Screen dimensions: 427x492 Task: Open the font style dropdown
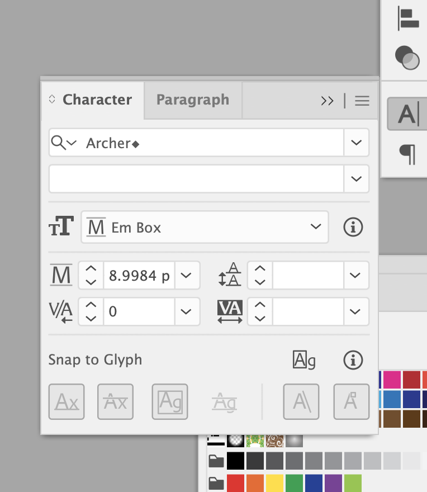[x=357, y=179]
